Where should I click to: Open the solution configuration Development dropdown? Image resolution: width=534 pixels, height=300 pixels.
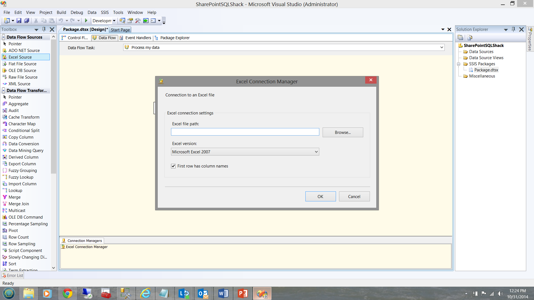114,21
